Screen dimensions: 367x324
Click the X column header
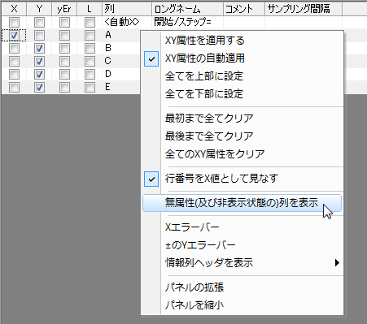tap(14, 9)
